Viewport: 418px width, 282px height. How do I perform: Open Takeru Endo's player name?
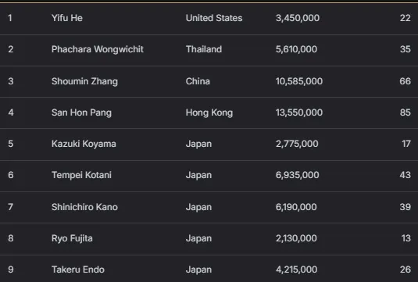pos(78,270)
